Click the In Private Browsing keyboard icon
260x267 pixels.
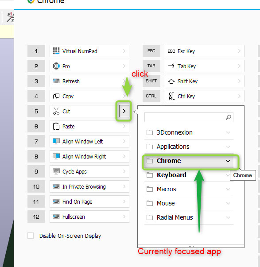point(56,186)
